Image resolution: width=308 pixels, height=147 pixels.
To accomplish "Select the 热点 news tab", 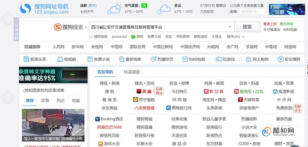I will pos(60,100).
